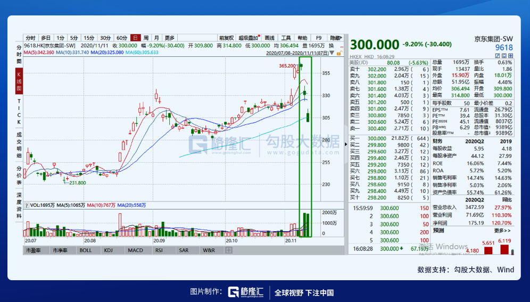Click the MA(60):305.633 label
Screen dimensions: 530x302
pyautogui.click(x=142, y=52)
